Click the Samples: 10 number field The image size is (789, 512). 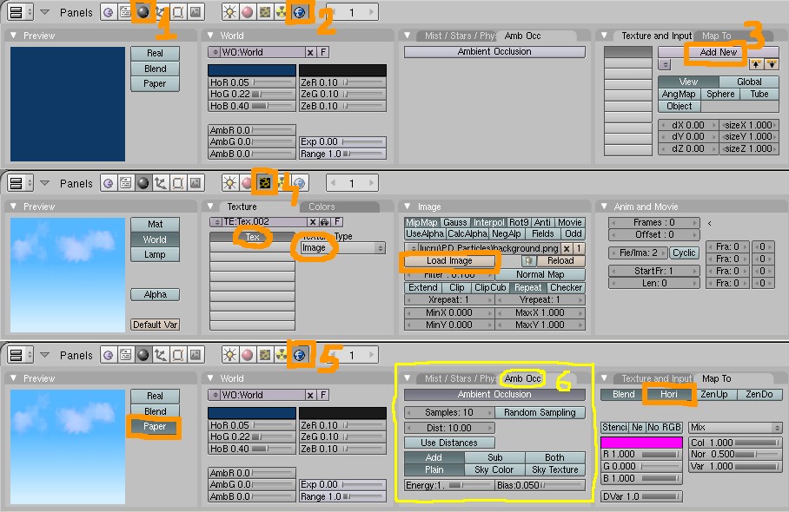pos(449,413)
